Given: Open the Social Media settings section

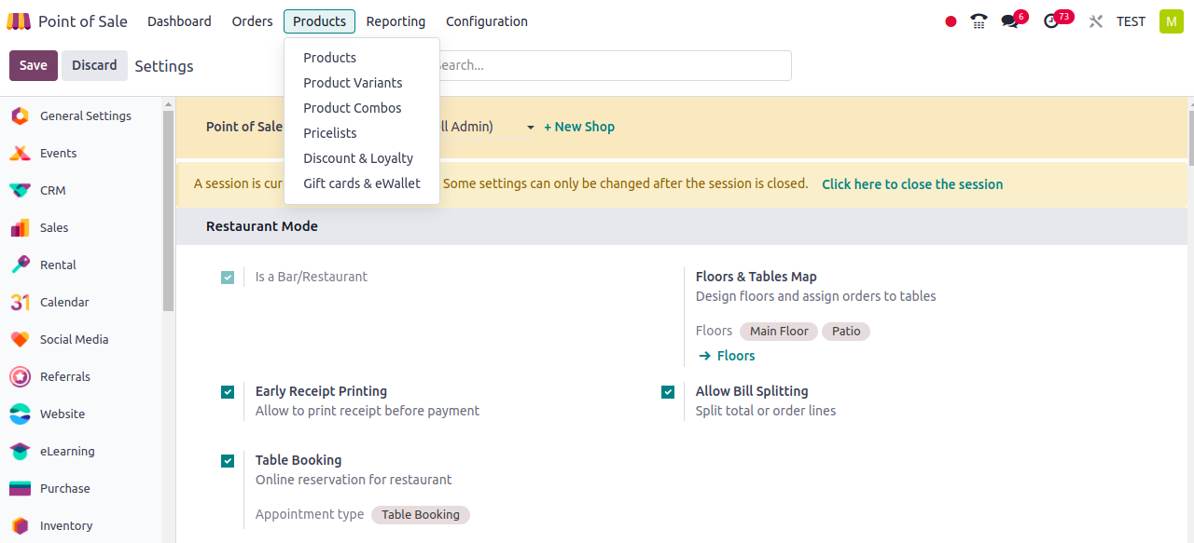Looking at the screenshot, I should [81, 340].
